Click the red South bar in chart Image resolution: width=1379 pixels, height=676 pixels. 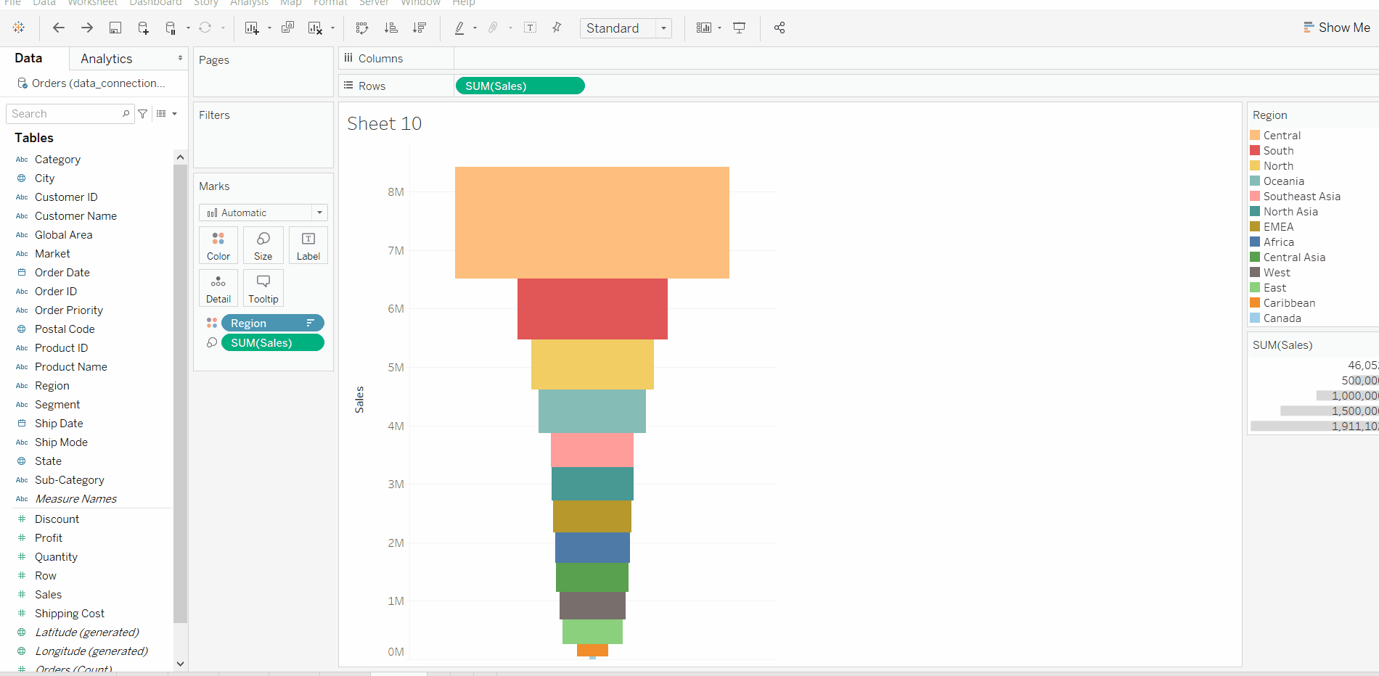click(592, 309)
